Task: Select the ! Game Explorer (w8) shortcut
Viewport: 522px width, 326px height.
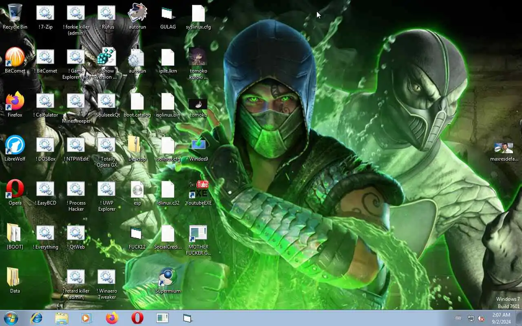Action: [76, 64]
